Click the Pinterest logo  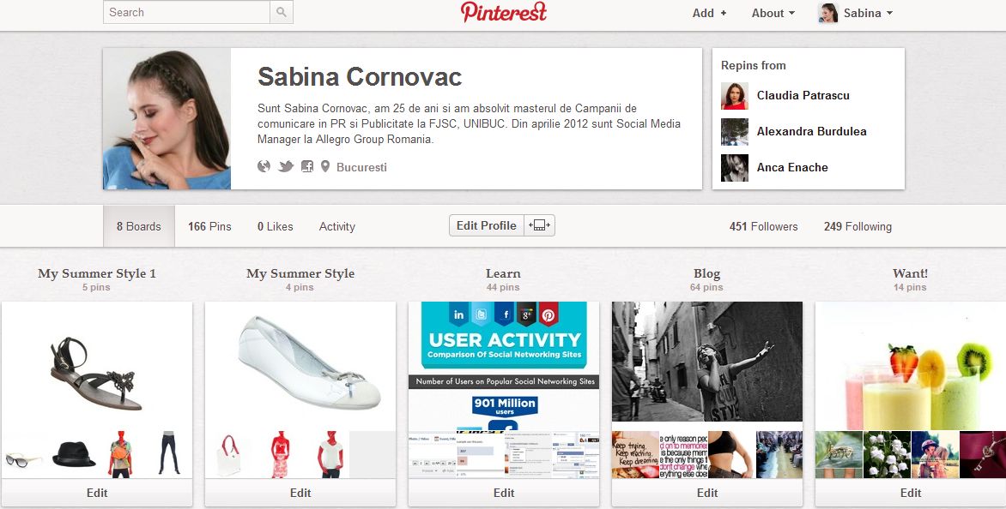[504, 12]
